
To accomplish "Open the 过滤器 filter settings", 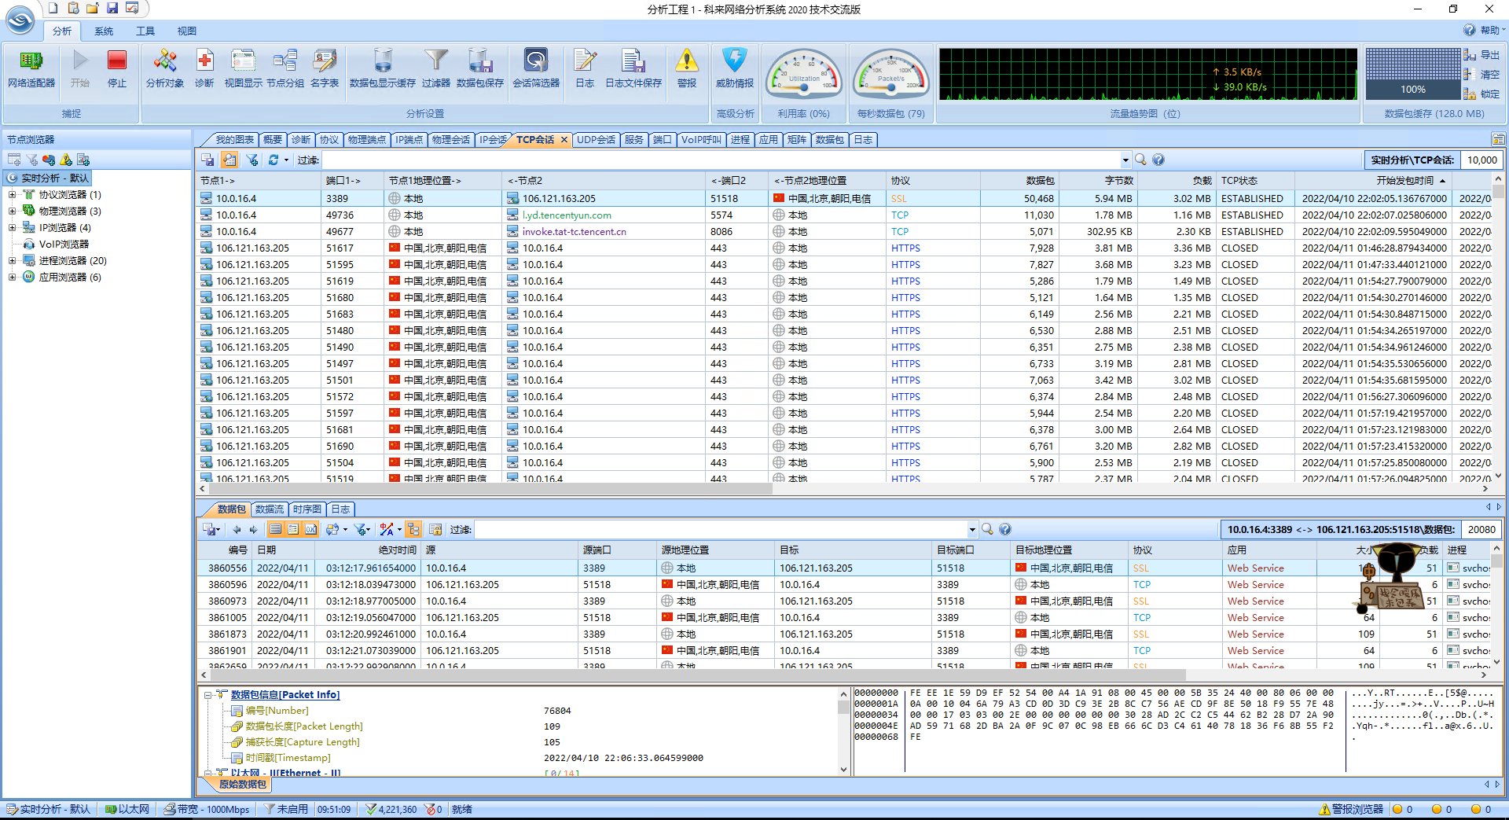I will pos(436,68).
